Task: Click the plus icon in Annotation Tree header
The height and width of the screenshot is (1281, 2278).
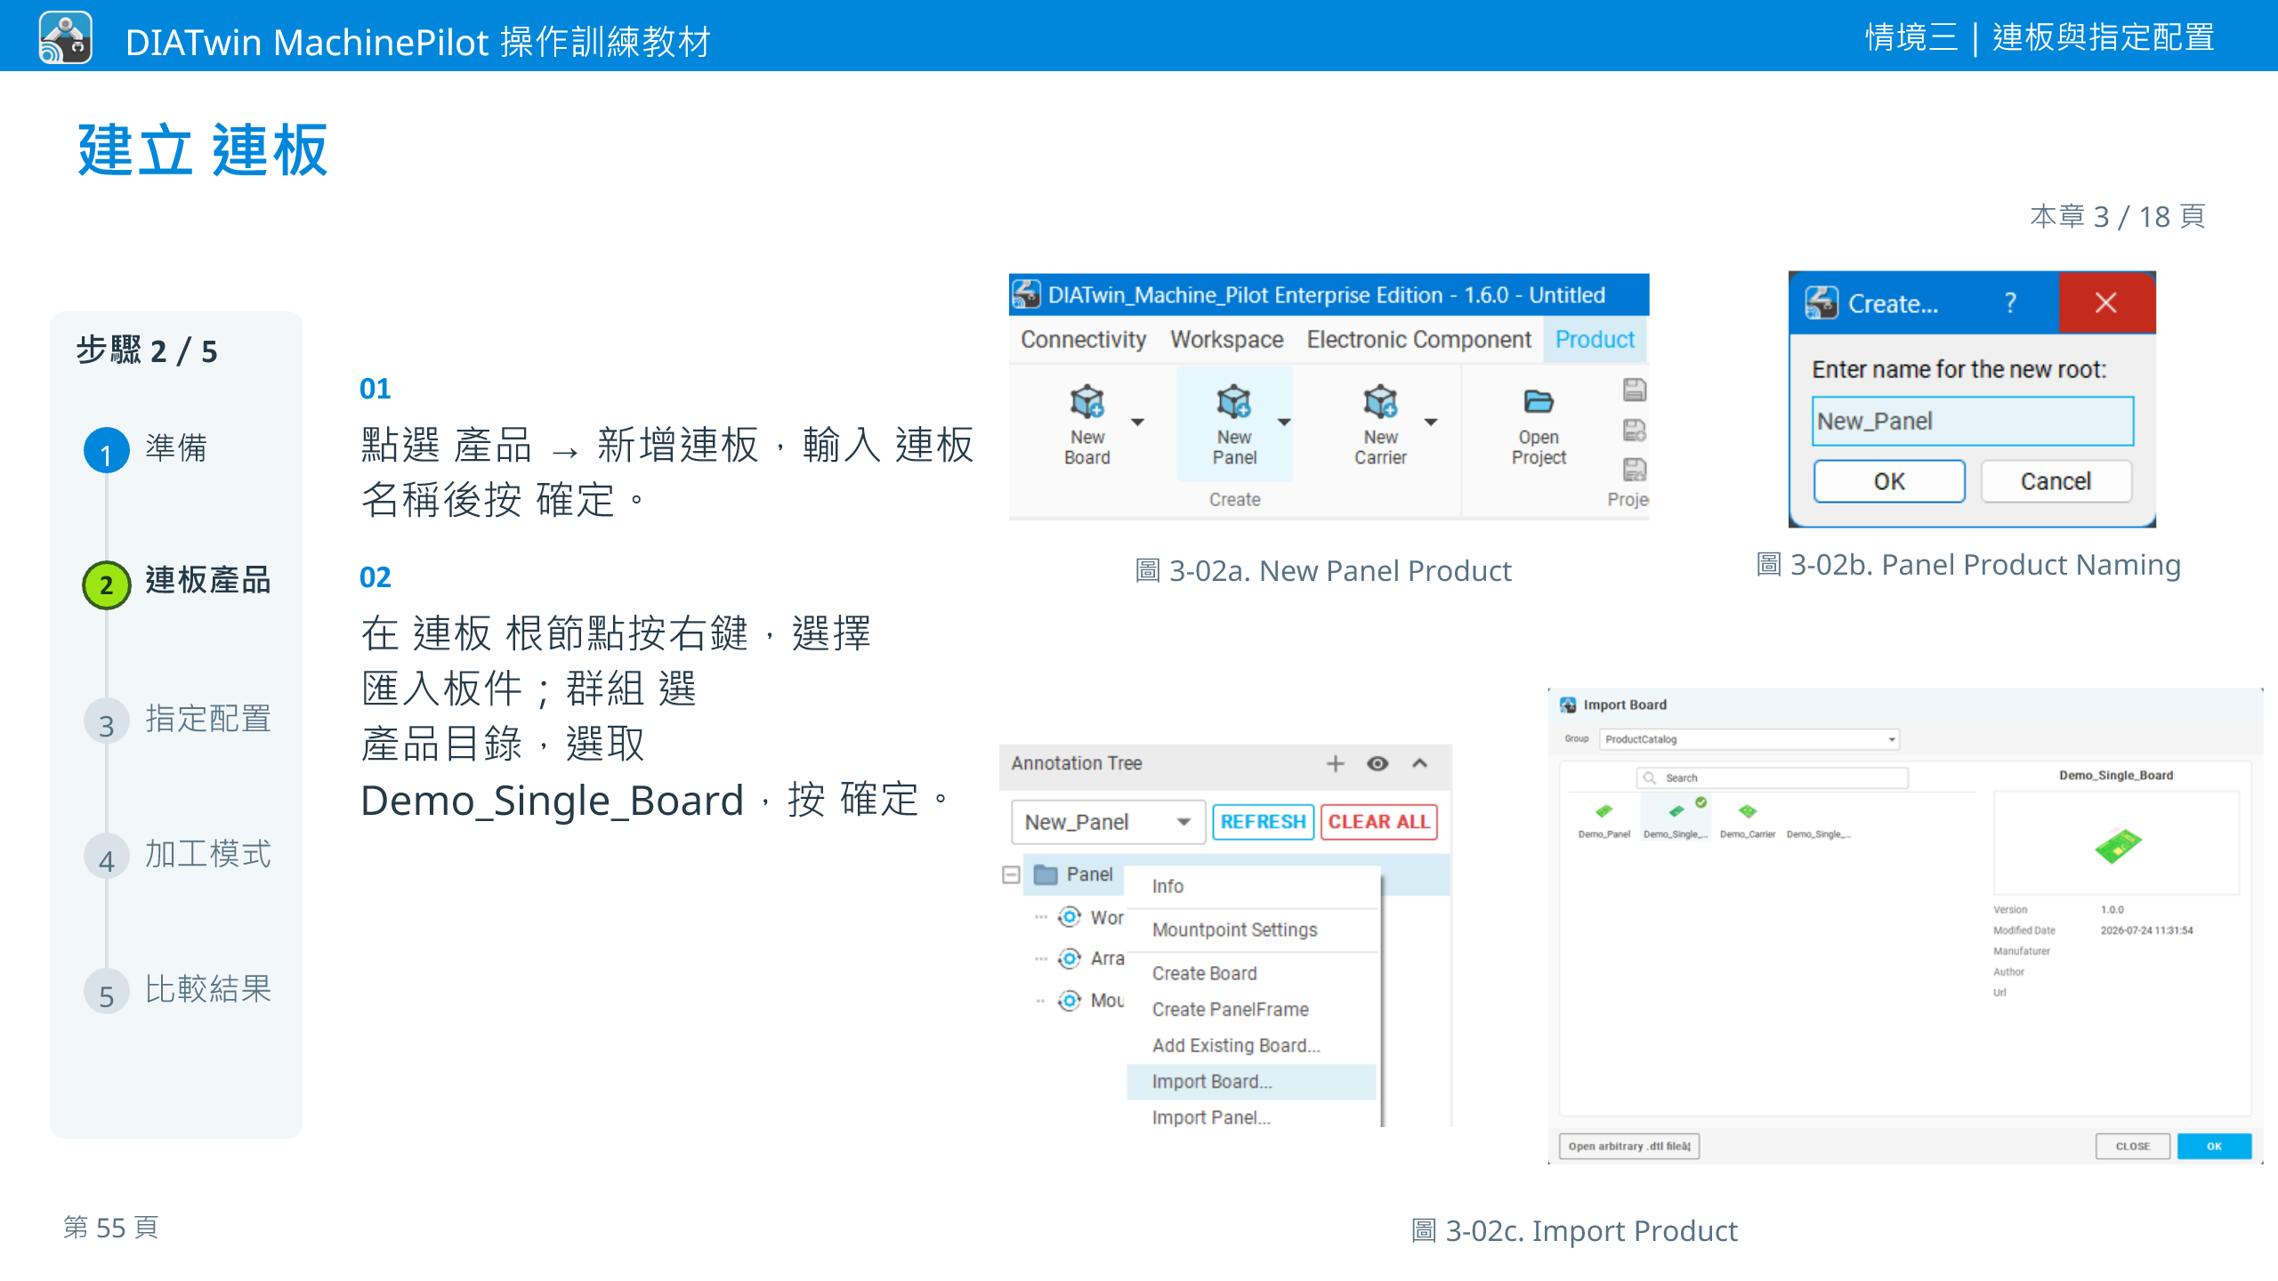Action: [x=1335, y=763]
